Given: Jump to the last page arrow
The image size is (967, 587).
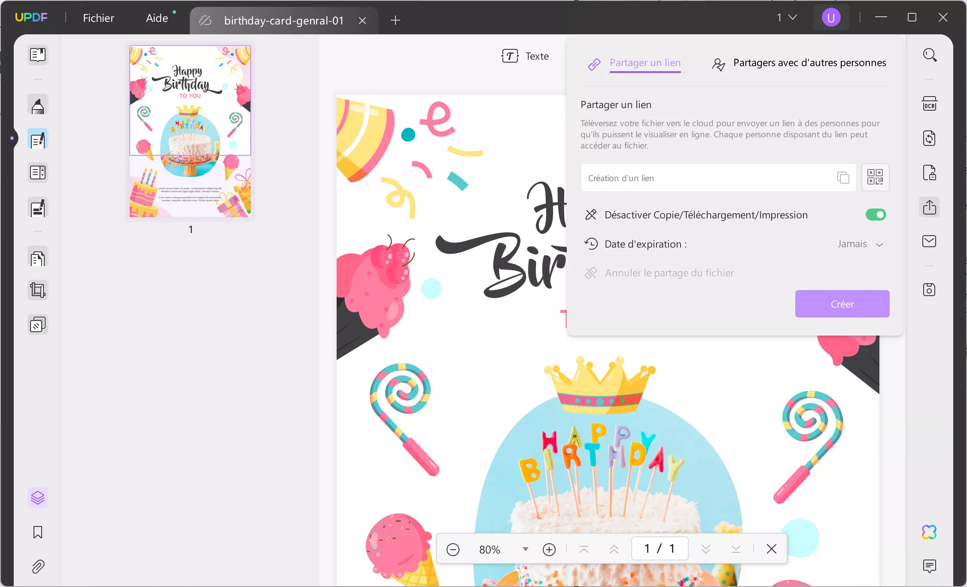Looking at the screenshot, I should tap(736, 549).
